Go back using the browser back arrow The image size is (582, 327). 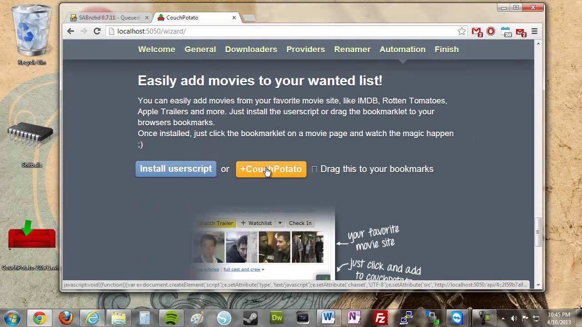coord(70,31)
